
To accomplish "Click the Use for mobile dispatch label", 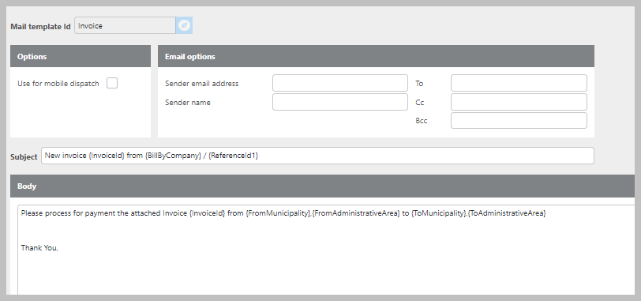I will point(58,84).
